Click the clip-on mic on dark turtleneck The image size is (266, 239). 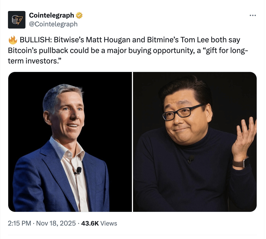click(191, 159)
